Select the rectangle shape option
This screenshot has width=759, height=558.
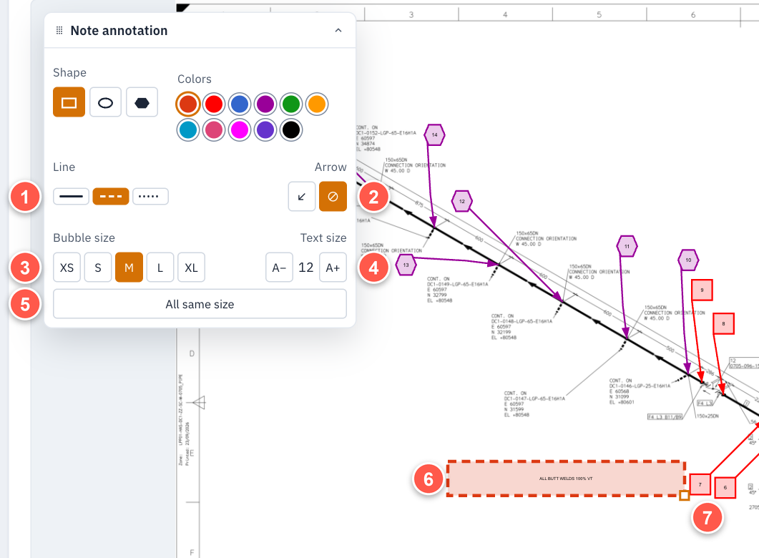pyautogui.click(x=69, y=102)
